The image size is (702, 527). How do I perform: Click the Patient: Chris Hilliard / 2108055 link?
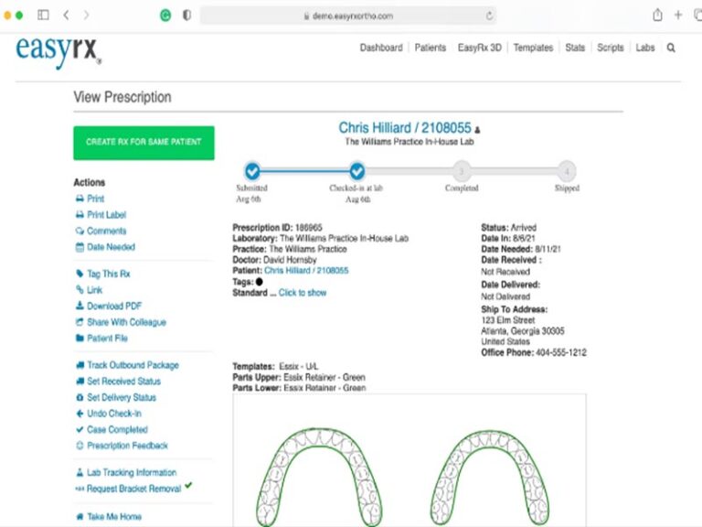[306, 270]
